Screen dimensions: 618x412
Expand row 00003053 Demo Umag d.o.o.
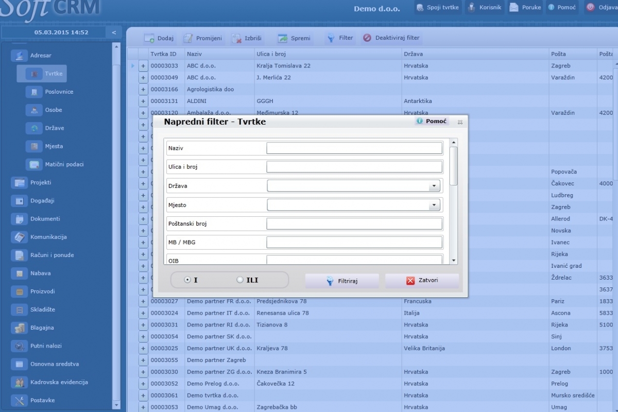tap(143, 407)
